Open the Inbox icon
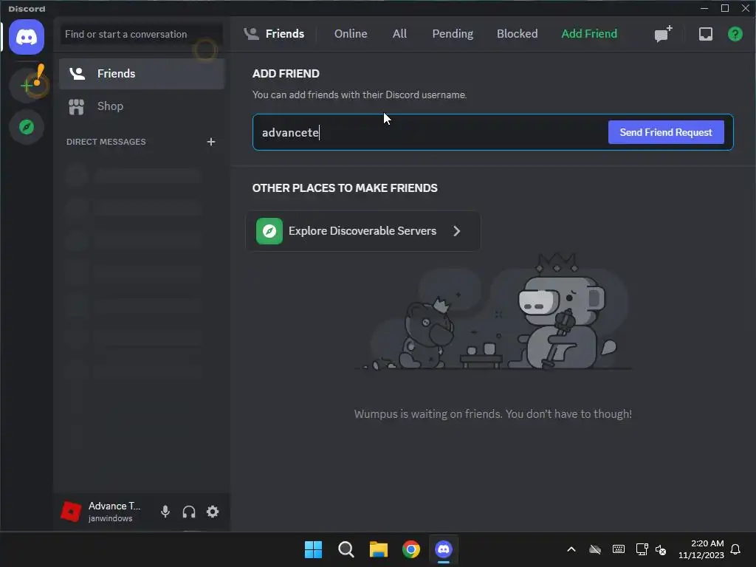Image resolution: width=756 pixels, height=567 pixels. (x=705, y=34)
